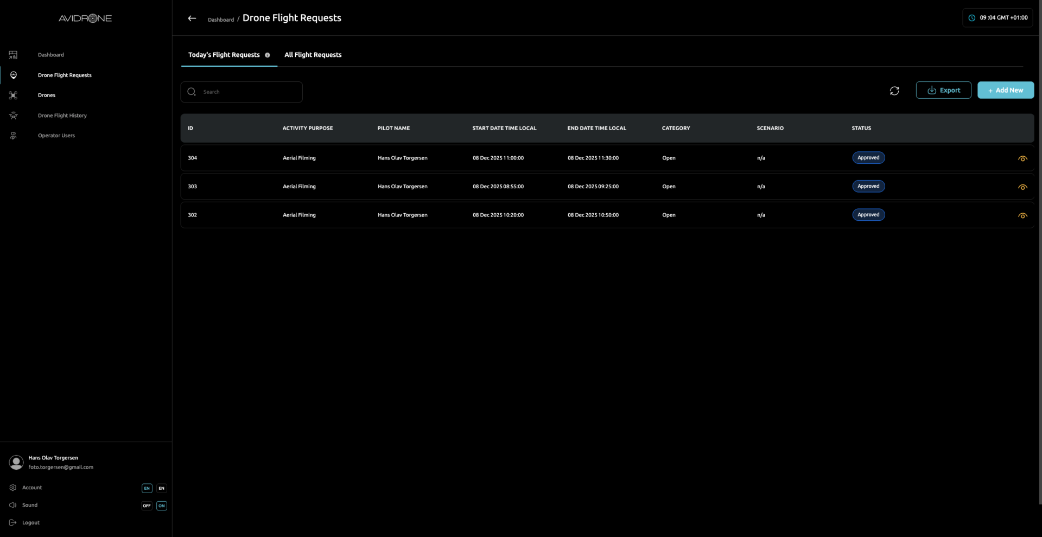Click the refresh icon beside Export
This screenshot has width=1042, height=537.
pyautogui.click(x=894, y=91)
